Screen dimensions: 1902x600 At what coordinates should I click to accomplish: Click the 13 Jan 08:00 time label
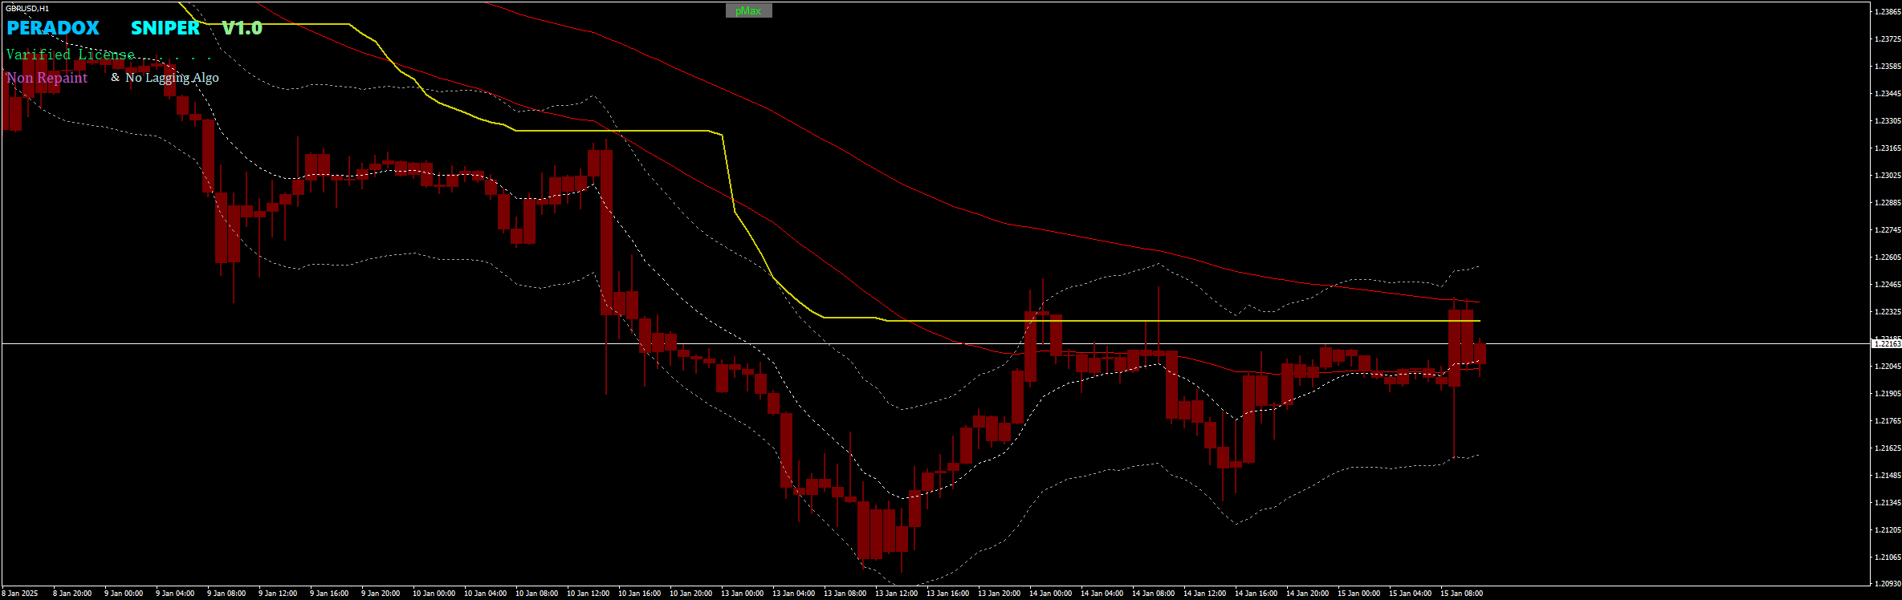click(x=845, y=594)
